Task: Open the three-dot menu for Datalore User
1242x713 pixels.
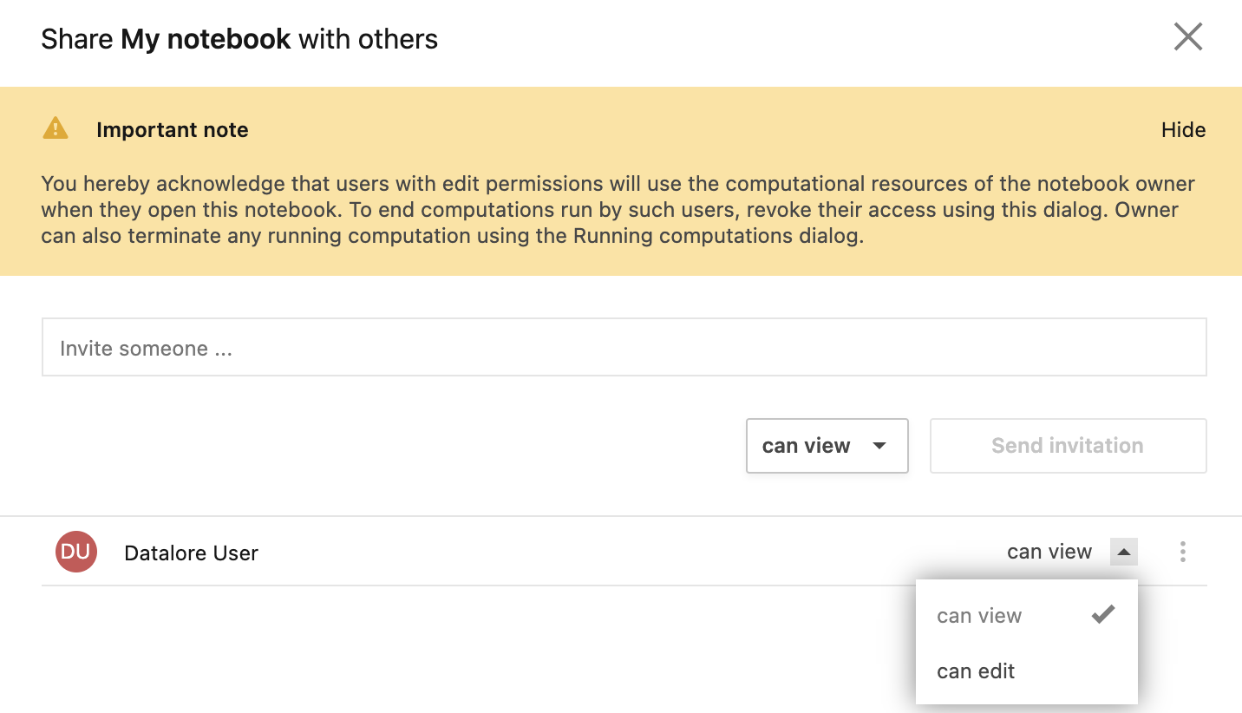Action: coord(1182,552)
